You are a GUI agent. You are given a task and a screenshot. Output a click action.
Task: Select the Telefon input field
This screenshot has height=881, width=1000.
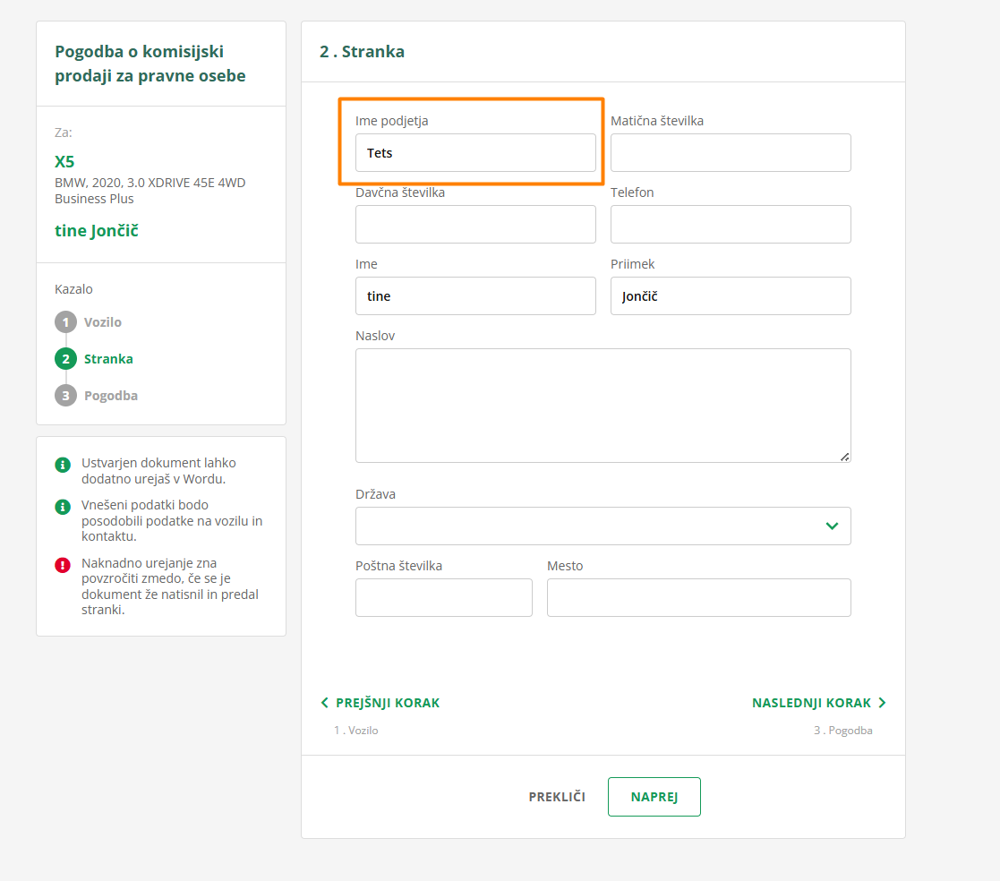tap(731, 225)
